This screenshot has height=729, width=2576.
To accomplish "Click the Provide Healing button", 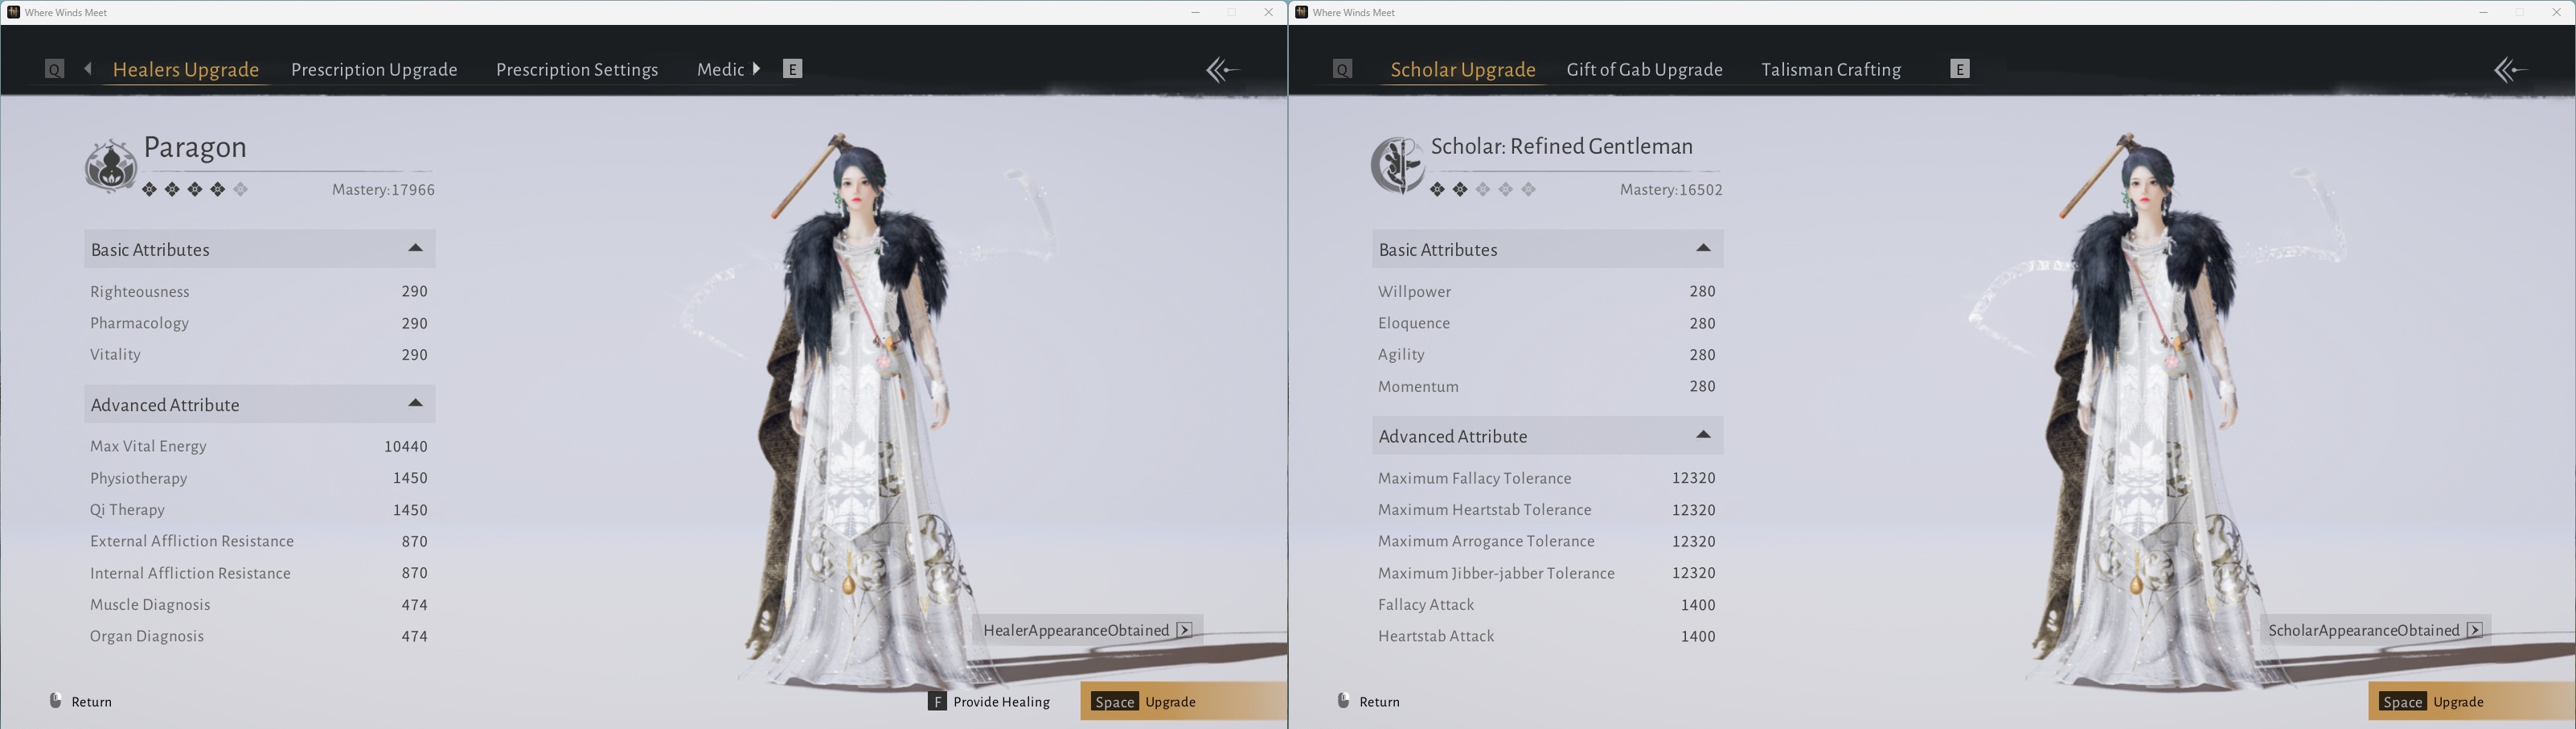I will tap(989, 702).
